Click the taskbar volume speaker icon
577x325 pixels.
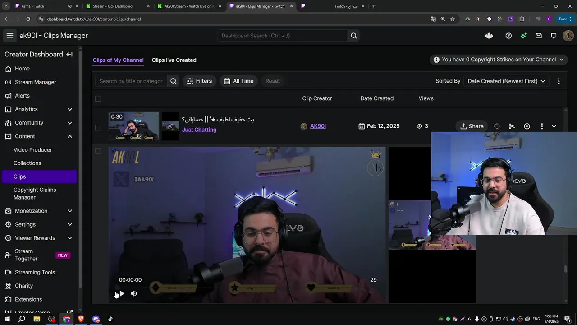click(505, 319)
